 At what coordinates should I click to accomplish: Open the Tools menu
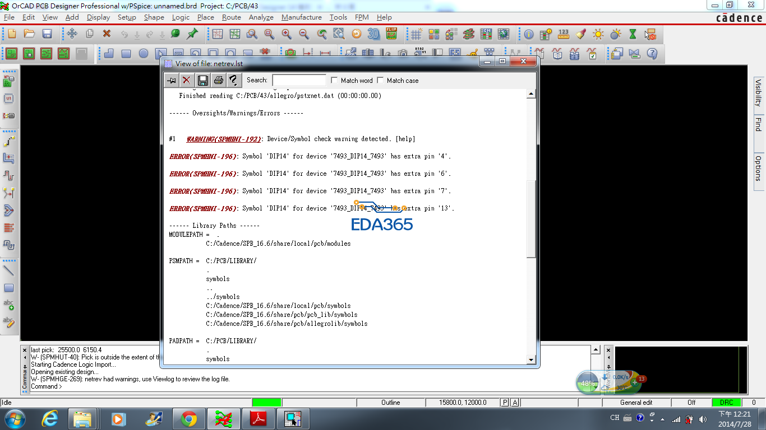pyautogui.click(x=338, y=17)
